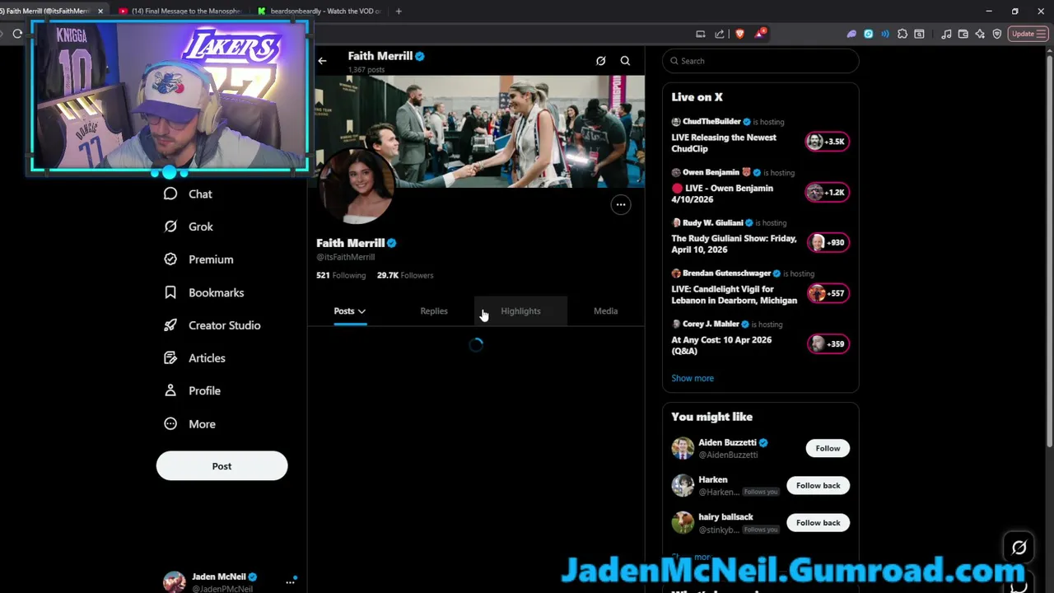Click the browser share icon
The image size is (1054, 593).
click(x=720, y=34)
